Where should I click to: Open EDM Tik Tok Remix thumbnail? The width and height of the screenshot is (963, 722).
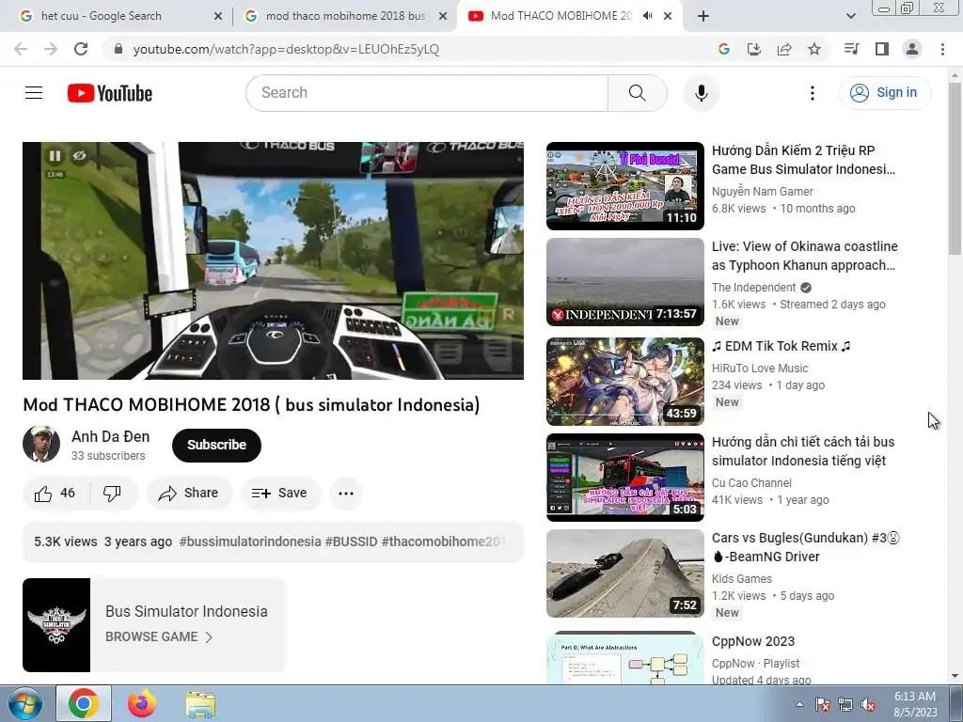[625, 382]
